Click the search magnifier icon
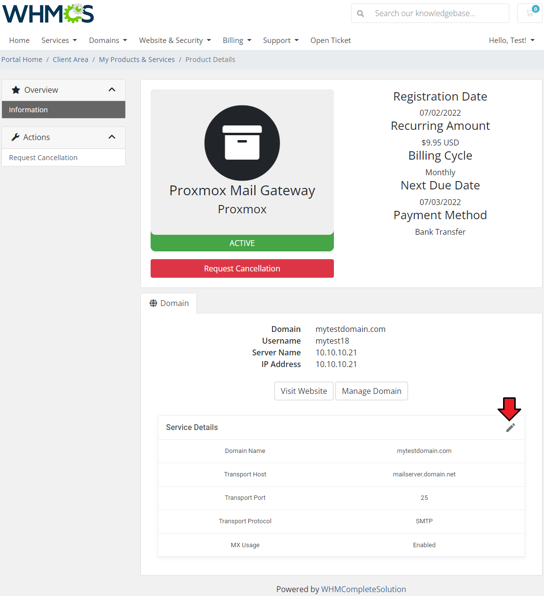This screenshot has width=544, height=596. click(x=360, y=14)
